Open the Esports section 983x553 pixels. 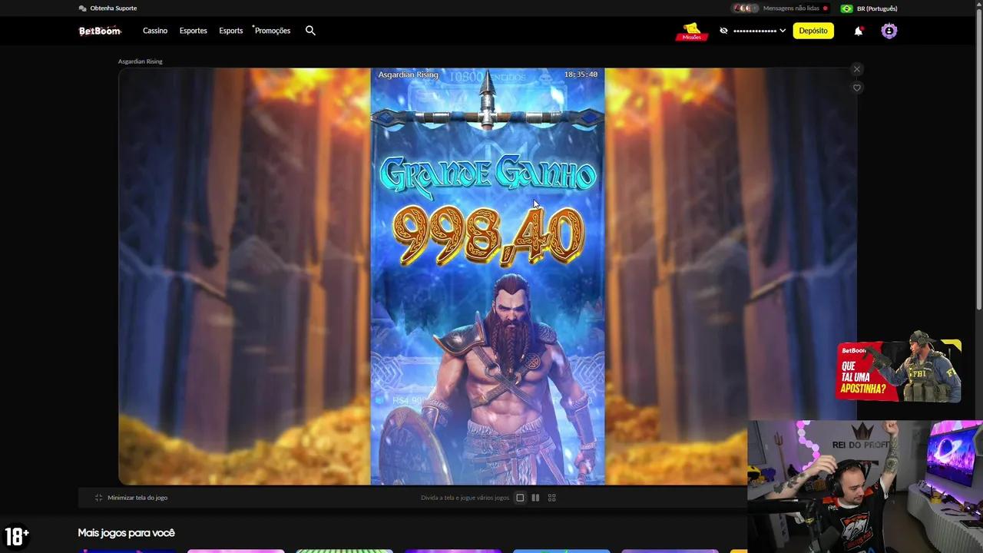coord(230,31)
